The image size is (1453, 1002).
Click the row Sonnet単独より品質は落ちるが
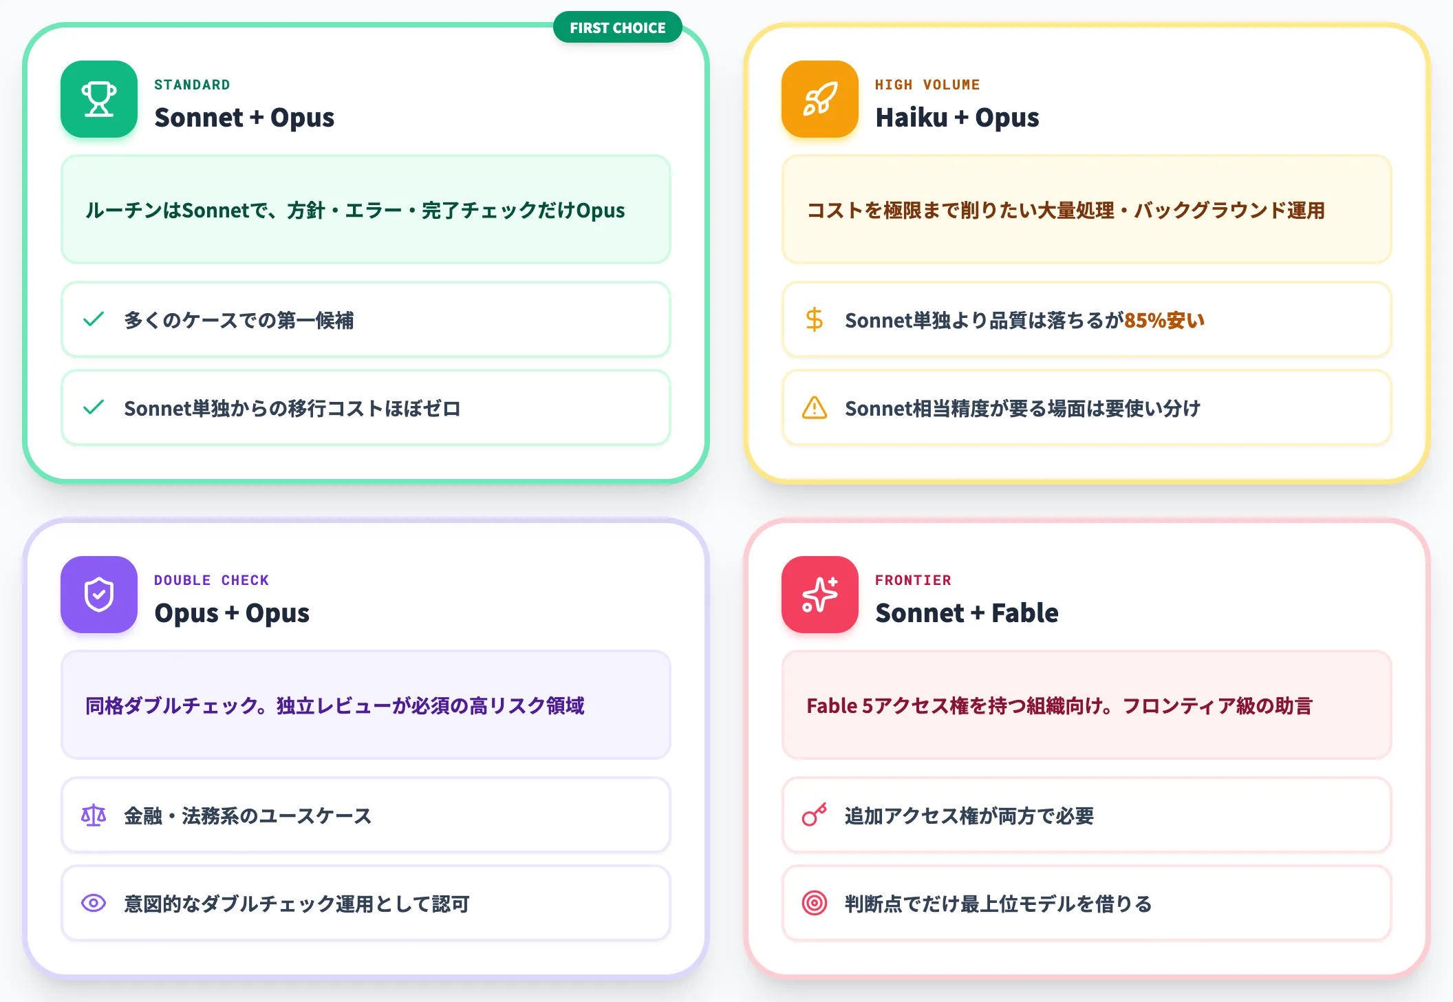[1087, 319]
